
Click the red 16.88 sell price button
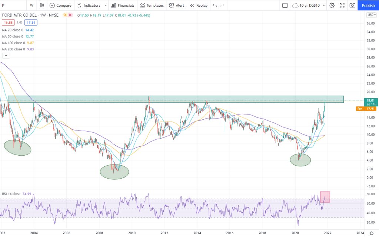[7, 22]
